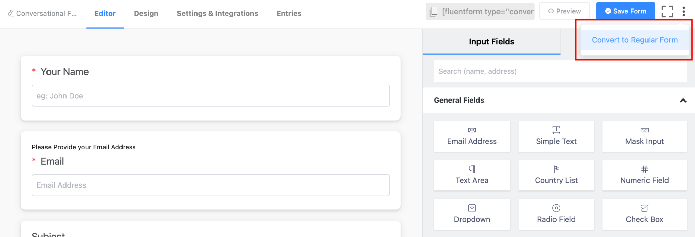
Task: Add a Mask Input field
Action: (x=644, y=136)
